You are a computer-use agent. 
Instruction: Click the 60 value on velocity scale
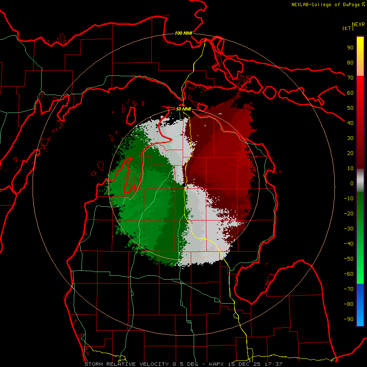350,93
